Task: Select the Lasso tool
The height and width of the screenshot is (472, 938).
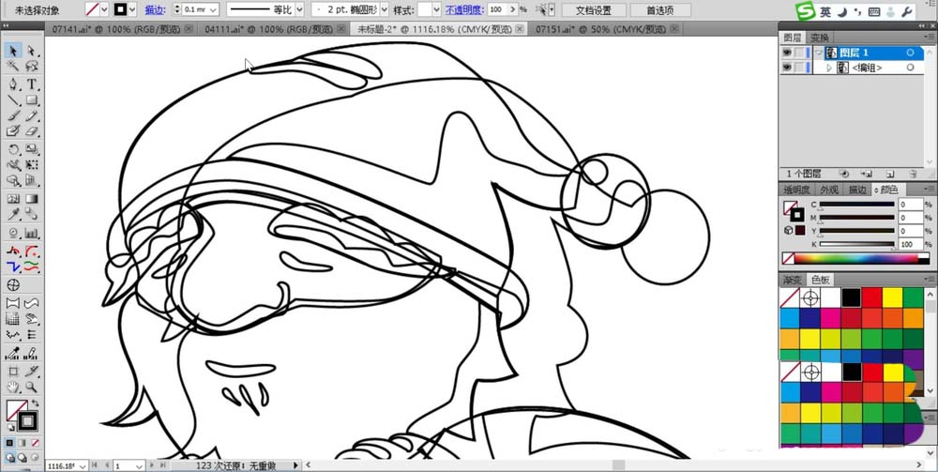Action: (x=32, y=66)
